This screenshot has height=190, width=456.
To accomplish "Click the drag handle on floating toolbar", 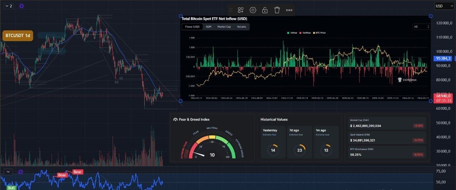I will pos(231,10).
